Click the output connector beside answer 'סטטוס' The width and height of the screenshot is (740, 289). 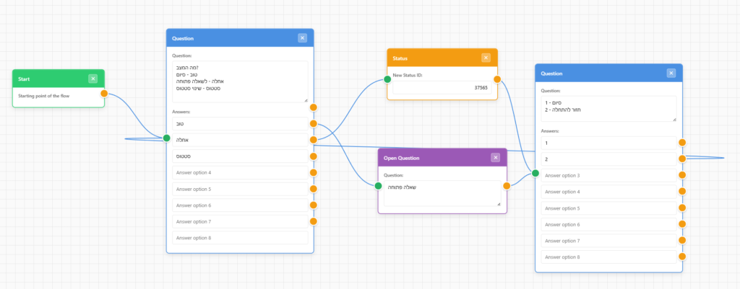314,156
